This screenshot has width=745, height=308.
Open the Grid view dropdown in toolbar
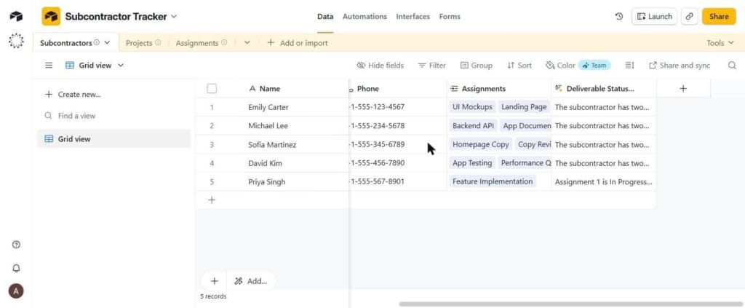pos(95,66)
